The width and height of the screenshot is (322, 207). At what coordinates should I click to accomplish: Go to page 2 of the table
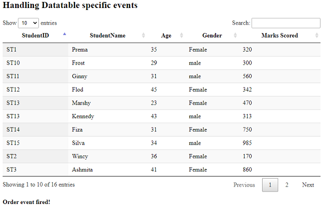pos(287,184)
